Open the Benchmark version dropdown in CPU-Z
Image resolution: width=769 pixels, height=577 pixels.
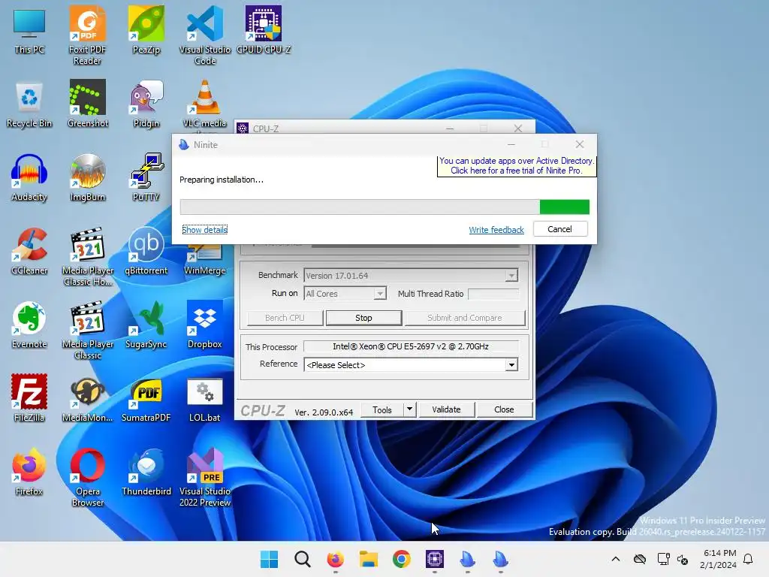coord(511,276)
